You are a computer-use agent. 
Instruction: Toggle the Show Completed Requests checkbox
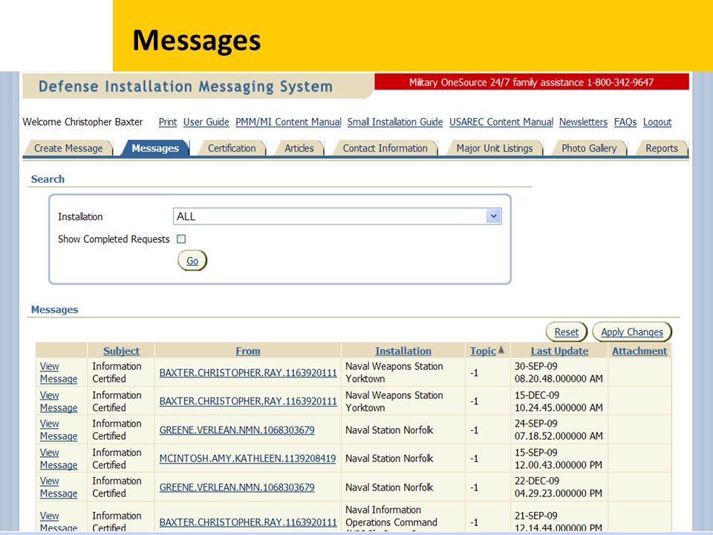(181, 239)
